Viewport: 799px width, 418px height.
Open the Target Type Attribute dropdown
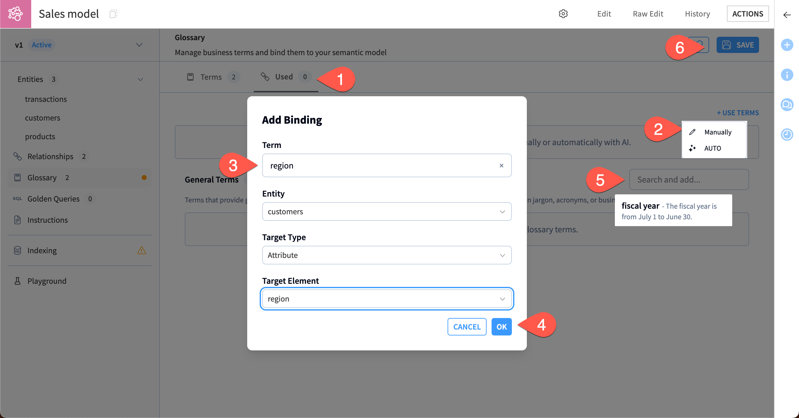point(387,255)
